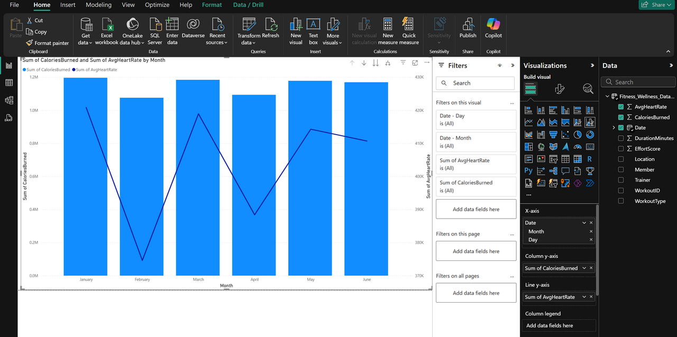Open the Date - Month filter card
The height and width of the screenshot is (337, 677).
coord(476,142)
